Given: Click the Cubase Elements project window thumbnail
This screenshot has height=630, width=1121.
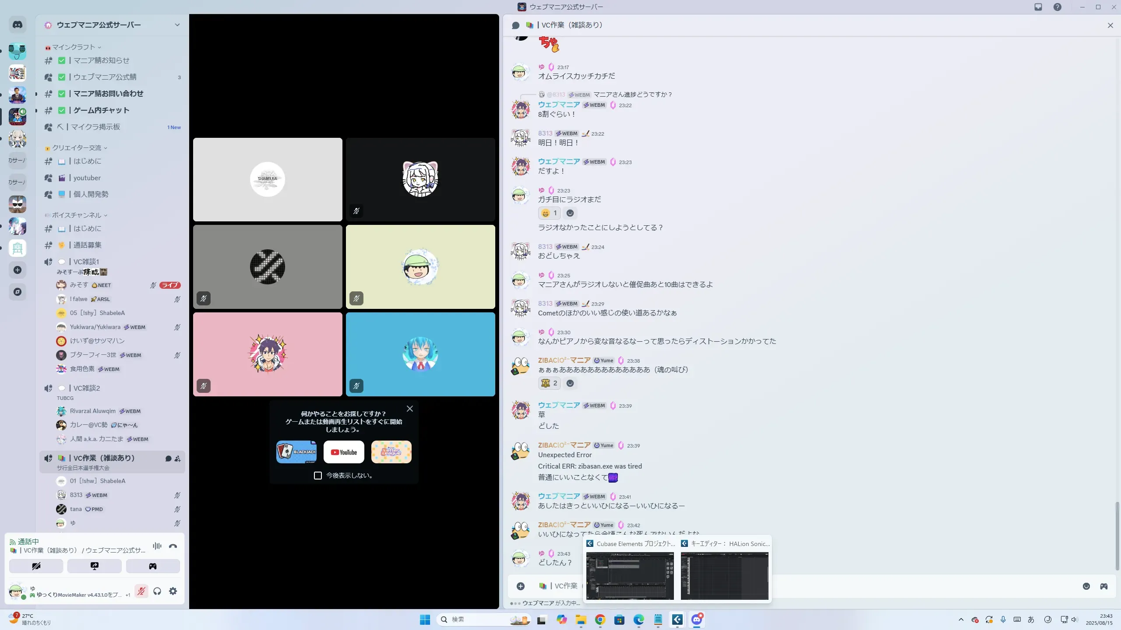Looking at the screenshot, I should coord(630,575).
